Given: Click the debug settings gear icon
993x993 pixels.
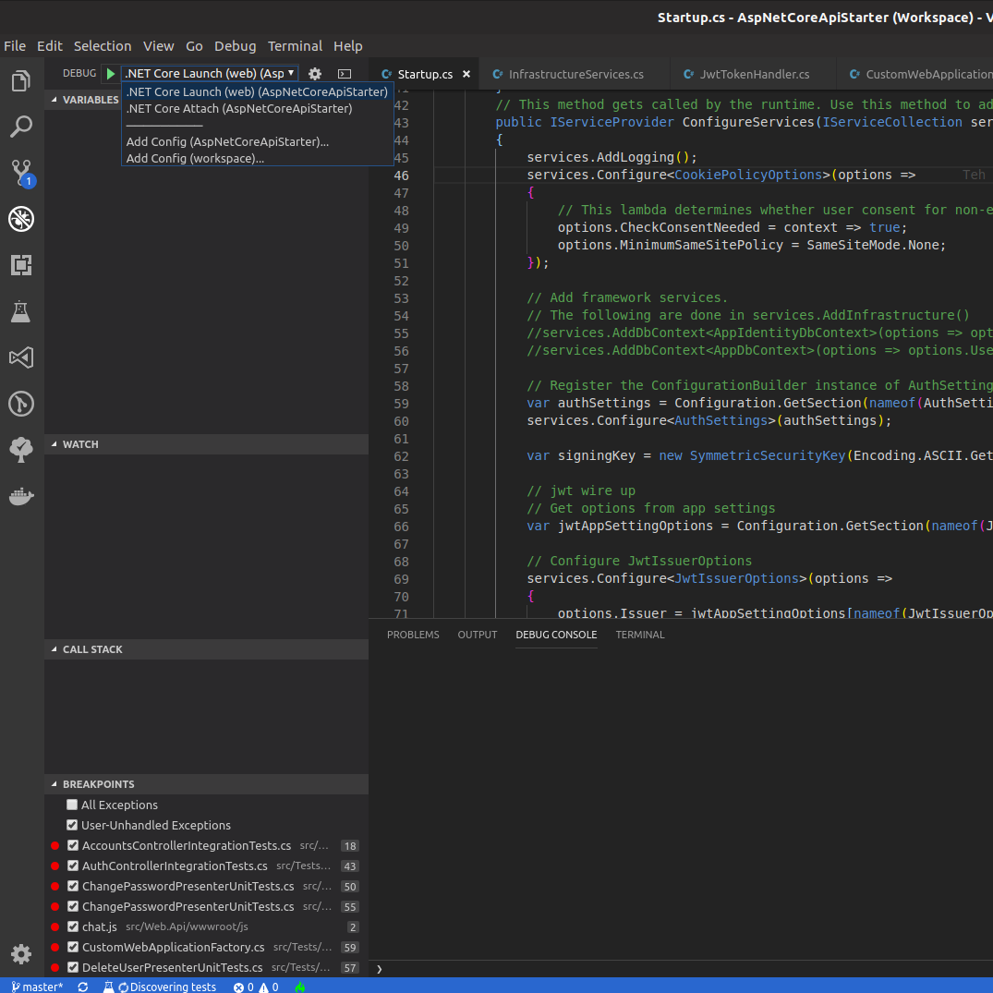Looking at the screenshot, I should click(x=314, y=73).
